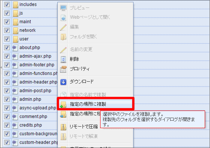Select the admin-footer.php file name
The image size is (210, 148).
click(x=37, y=65)
